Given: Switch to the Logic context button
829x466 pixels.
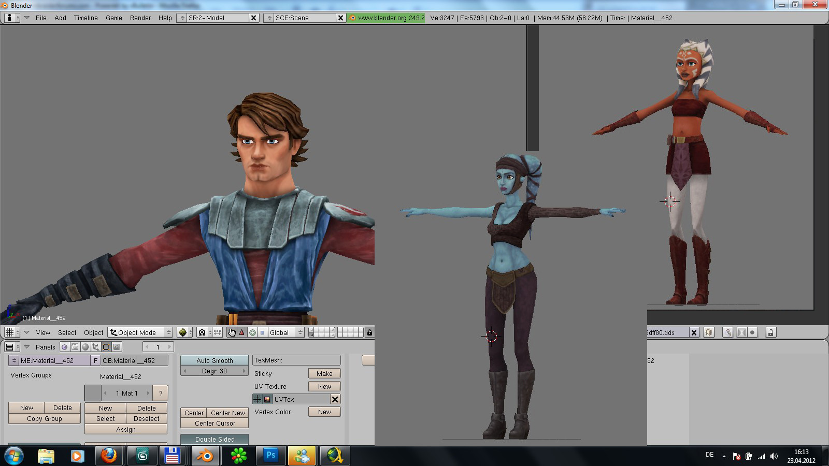Looking at the screenshot, I should 64,347.
